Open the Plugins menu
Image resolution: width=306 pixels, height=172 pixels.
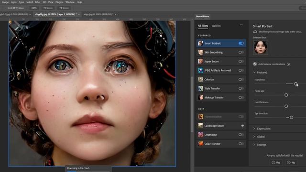[x=59, y=2]
